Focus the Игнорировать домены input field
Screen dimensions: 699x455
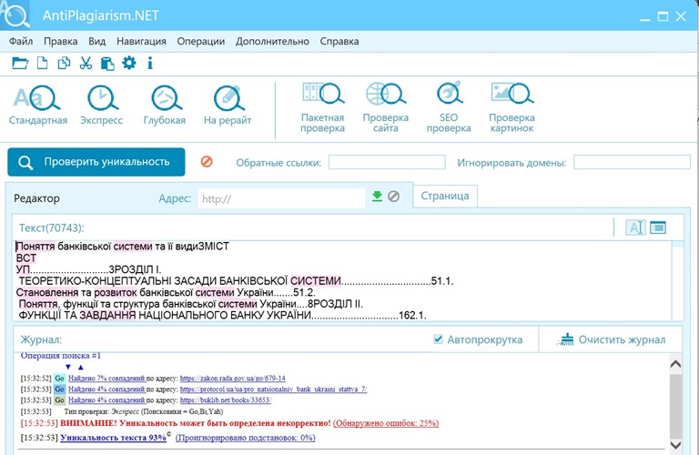[x=632, y=162]
